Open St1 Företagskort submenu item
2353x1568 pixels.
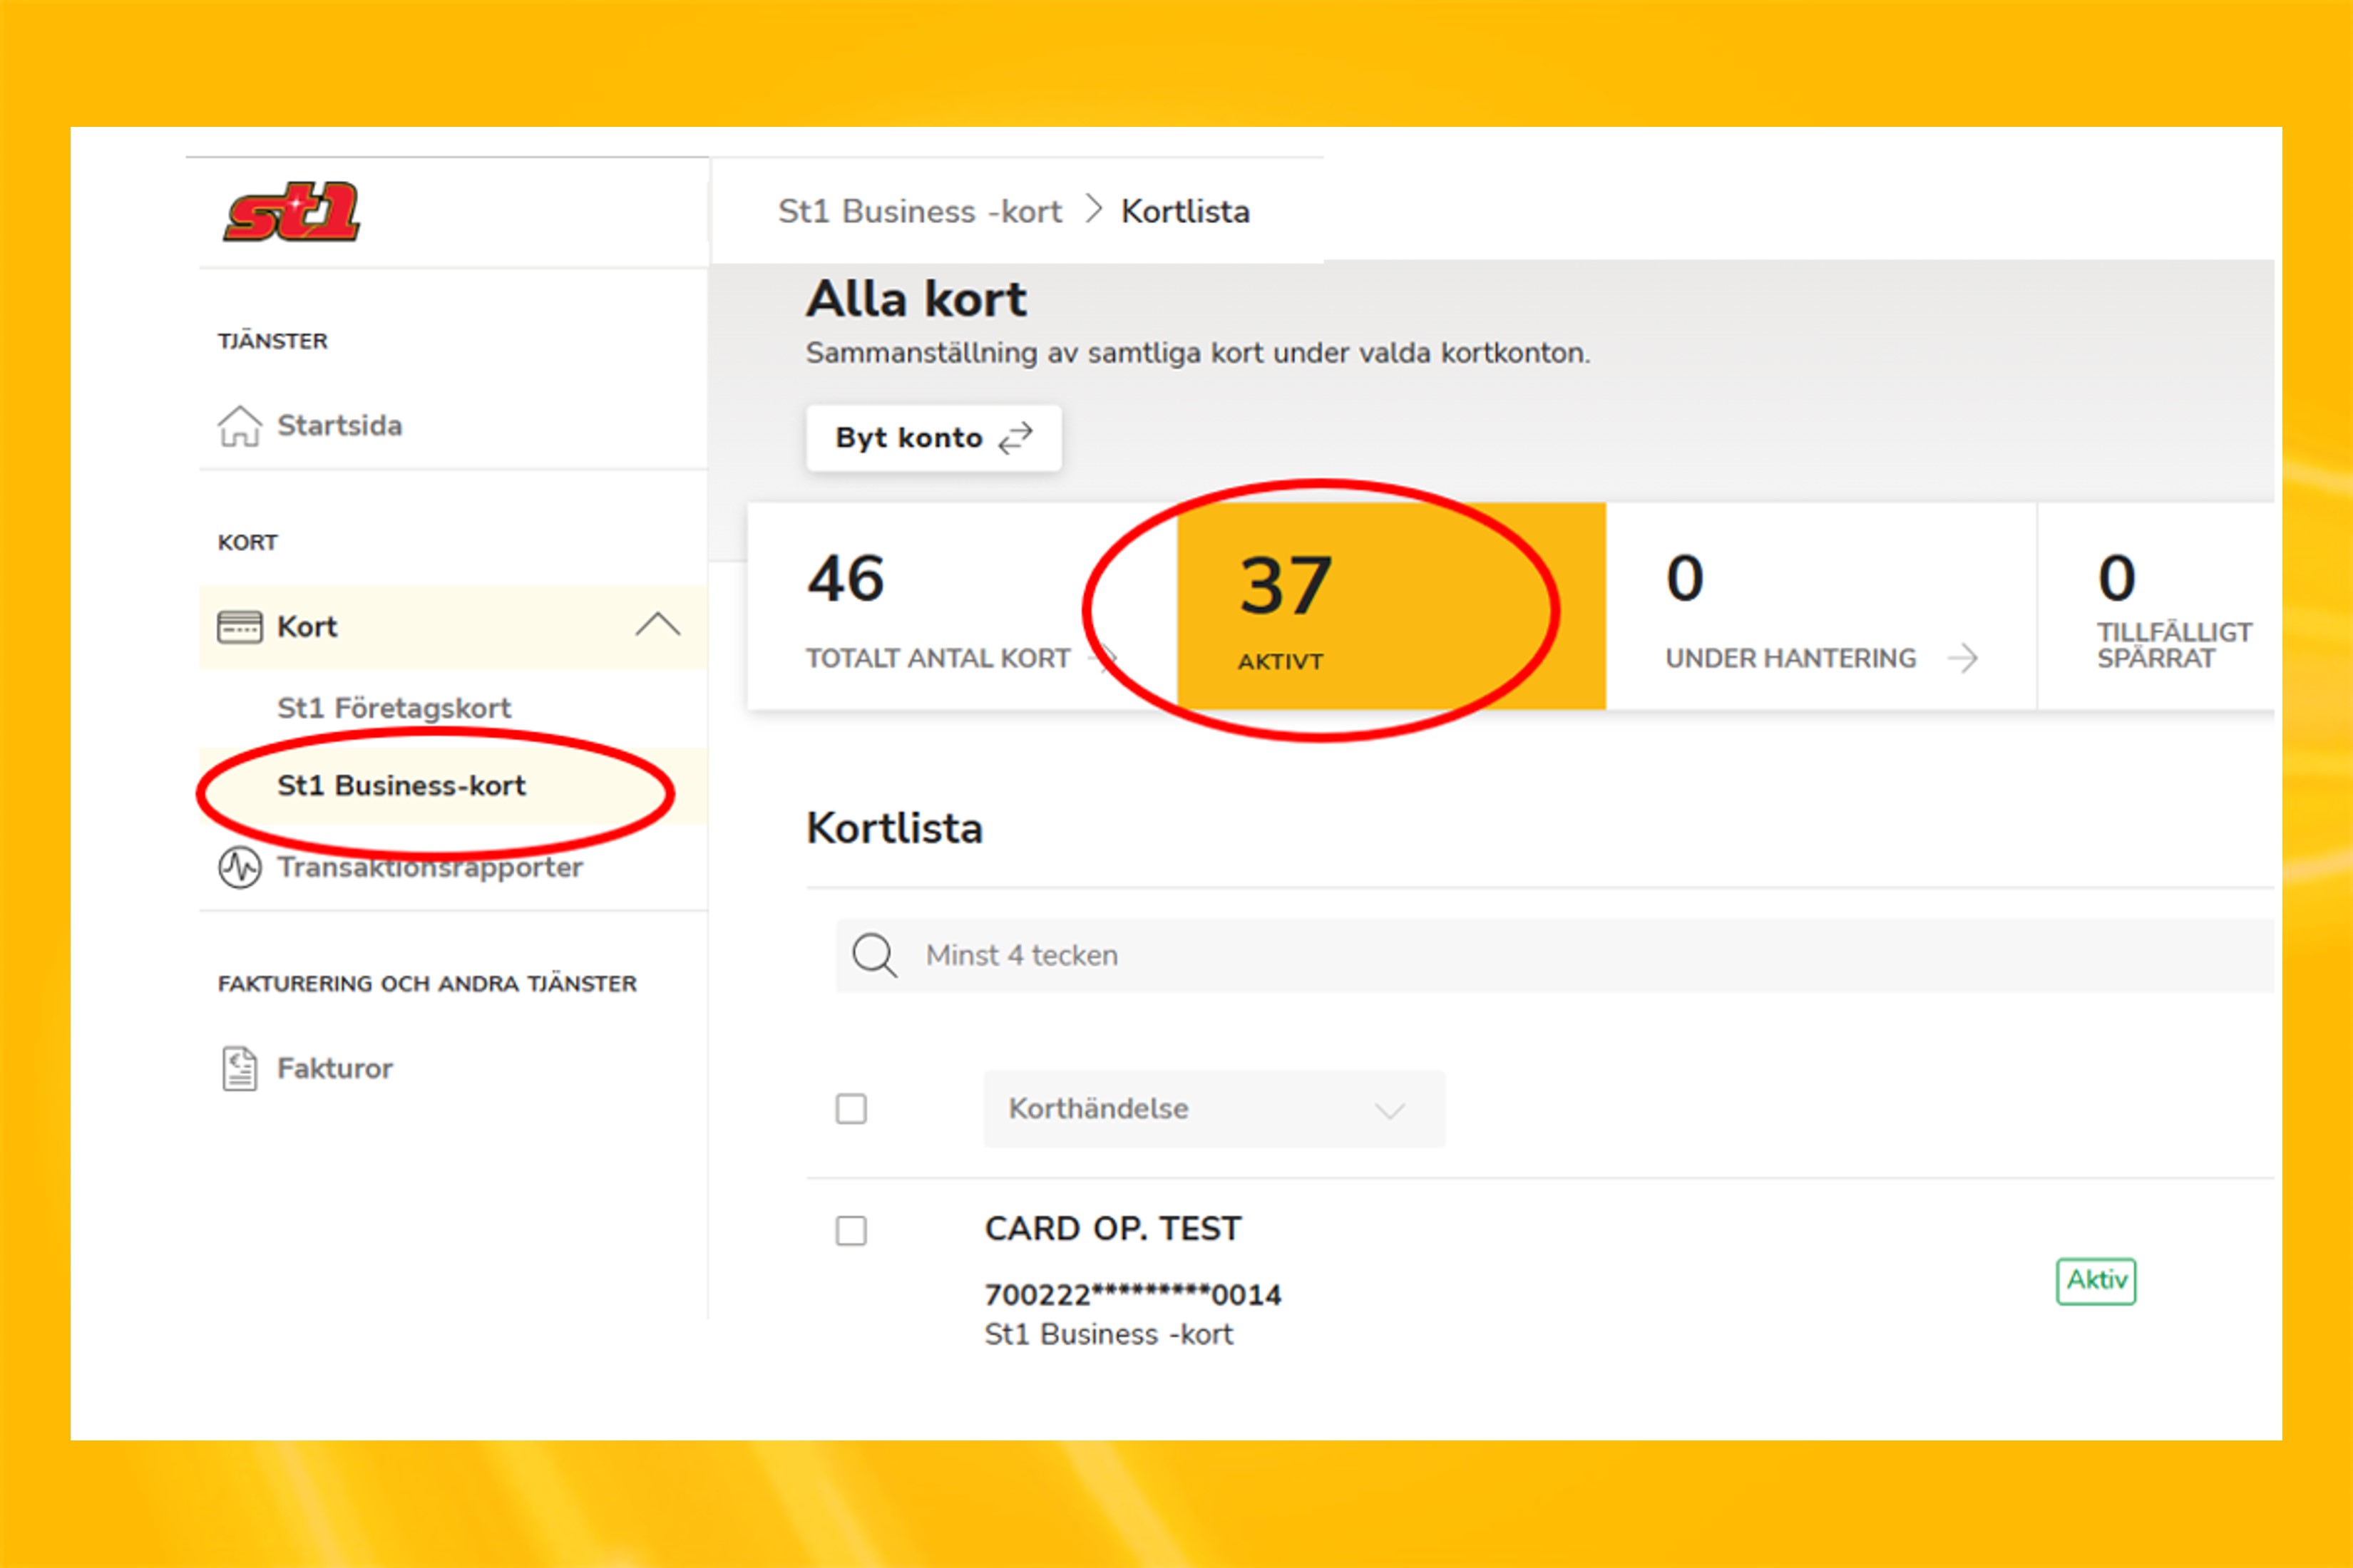pyautogui.click(x=394, y=708)
